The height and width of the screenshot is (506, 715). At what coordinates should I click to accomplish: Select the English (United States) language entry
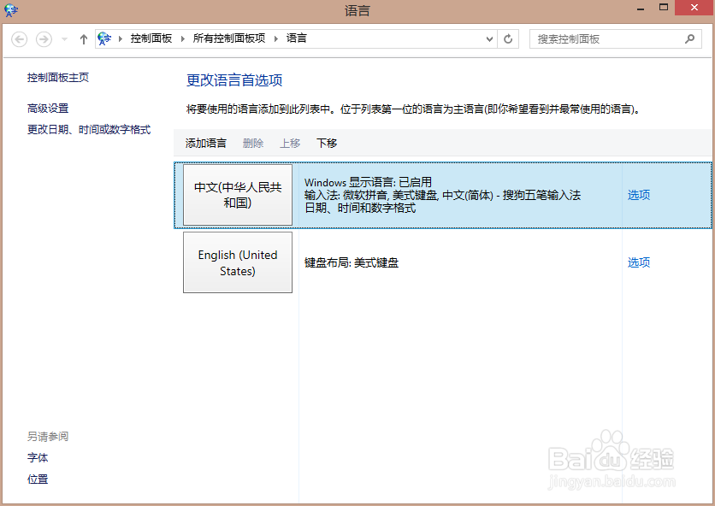(x=237, y=262)
